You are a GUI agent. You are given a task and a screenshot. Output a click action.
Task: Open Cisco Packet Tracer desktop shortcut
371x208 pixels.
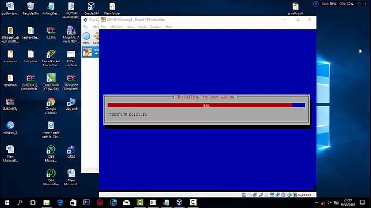pos(51,58)
